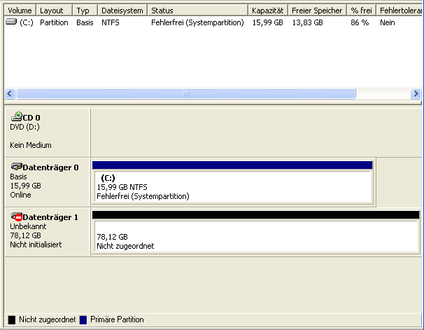This screenshot has height=330, width=424.
Task: Click the 'Primäre Partition' legend label
Action: tap(117, 319)
